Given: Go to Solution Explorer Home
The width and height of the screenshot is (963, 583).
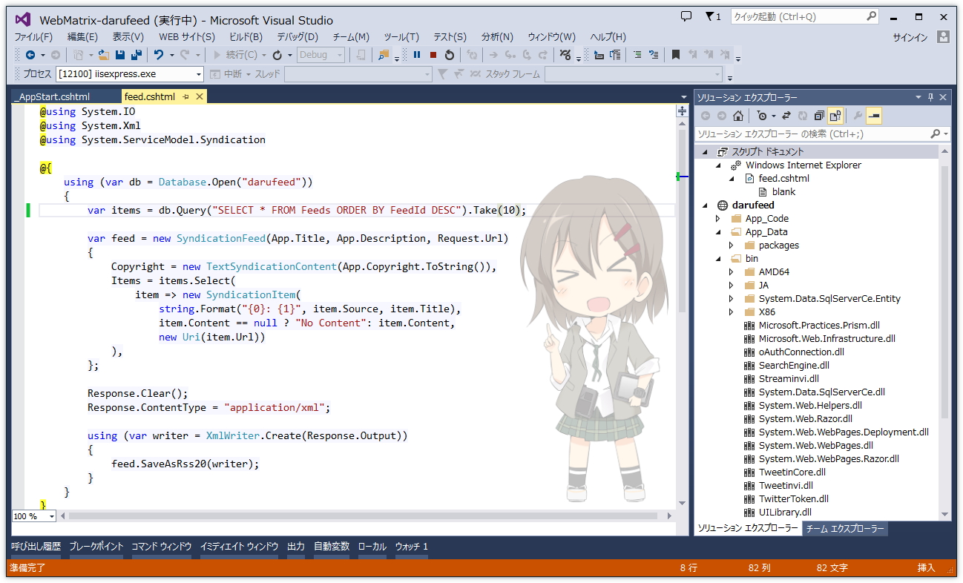Looking at the screenshot, I should click(737, 116).
